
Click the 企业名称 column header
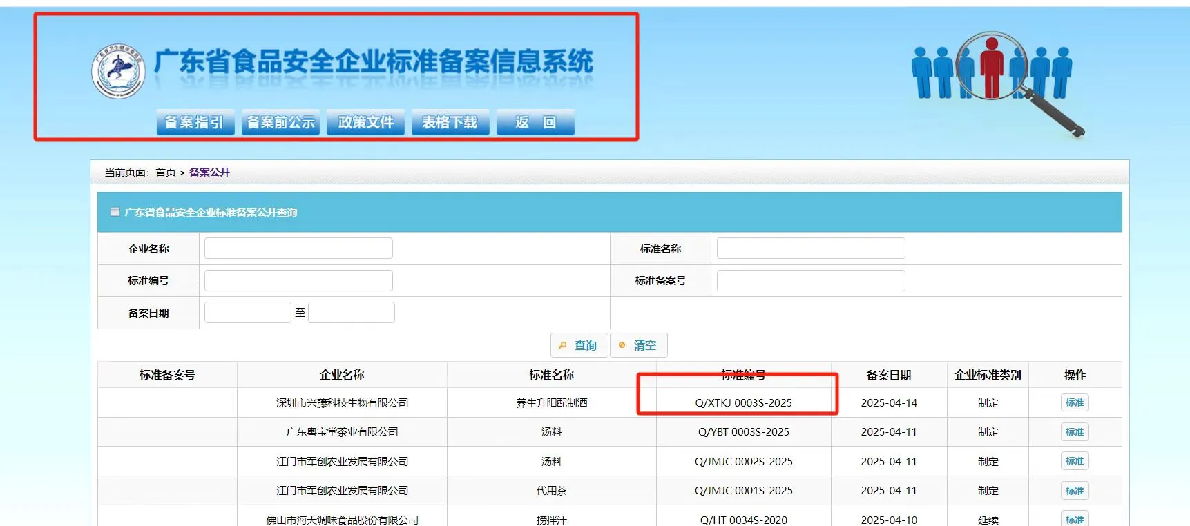point(342,375)
